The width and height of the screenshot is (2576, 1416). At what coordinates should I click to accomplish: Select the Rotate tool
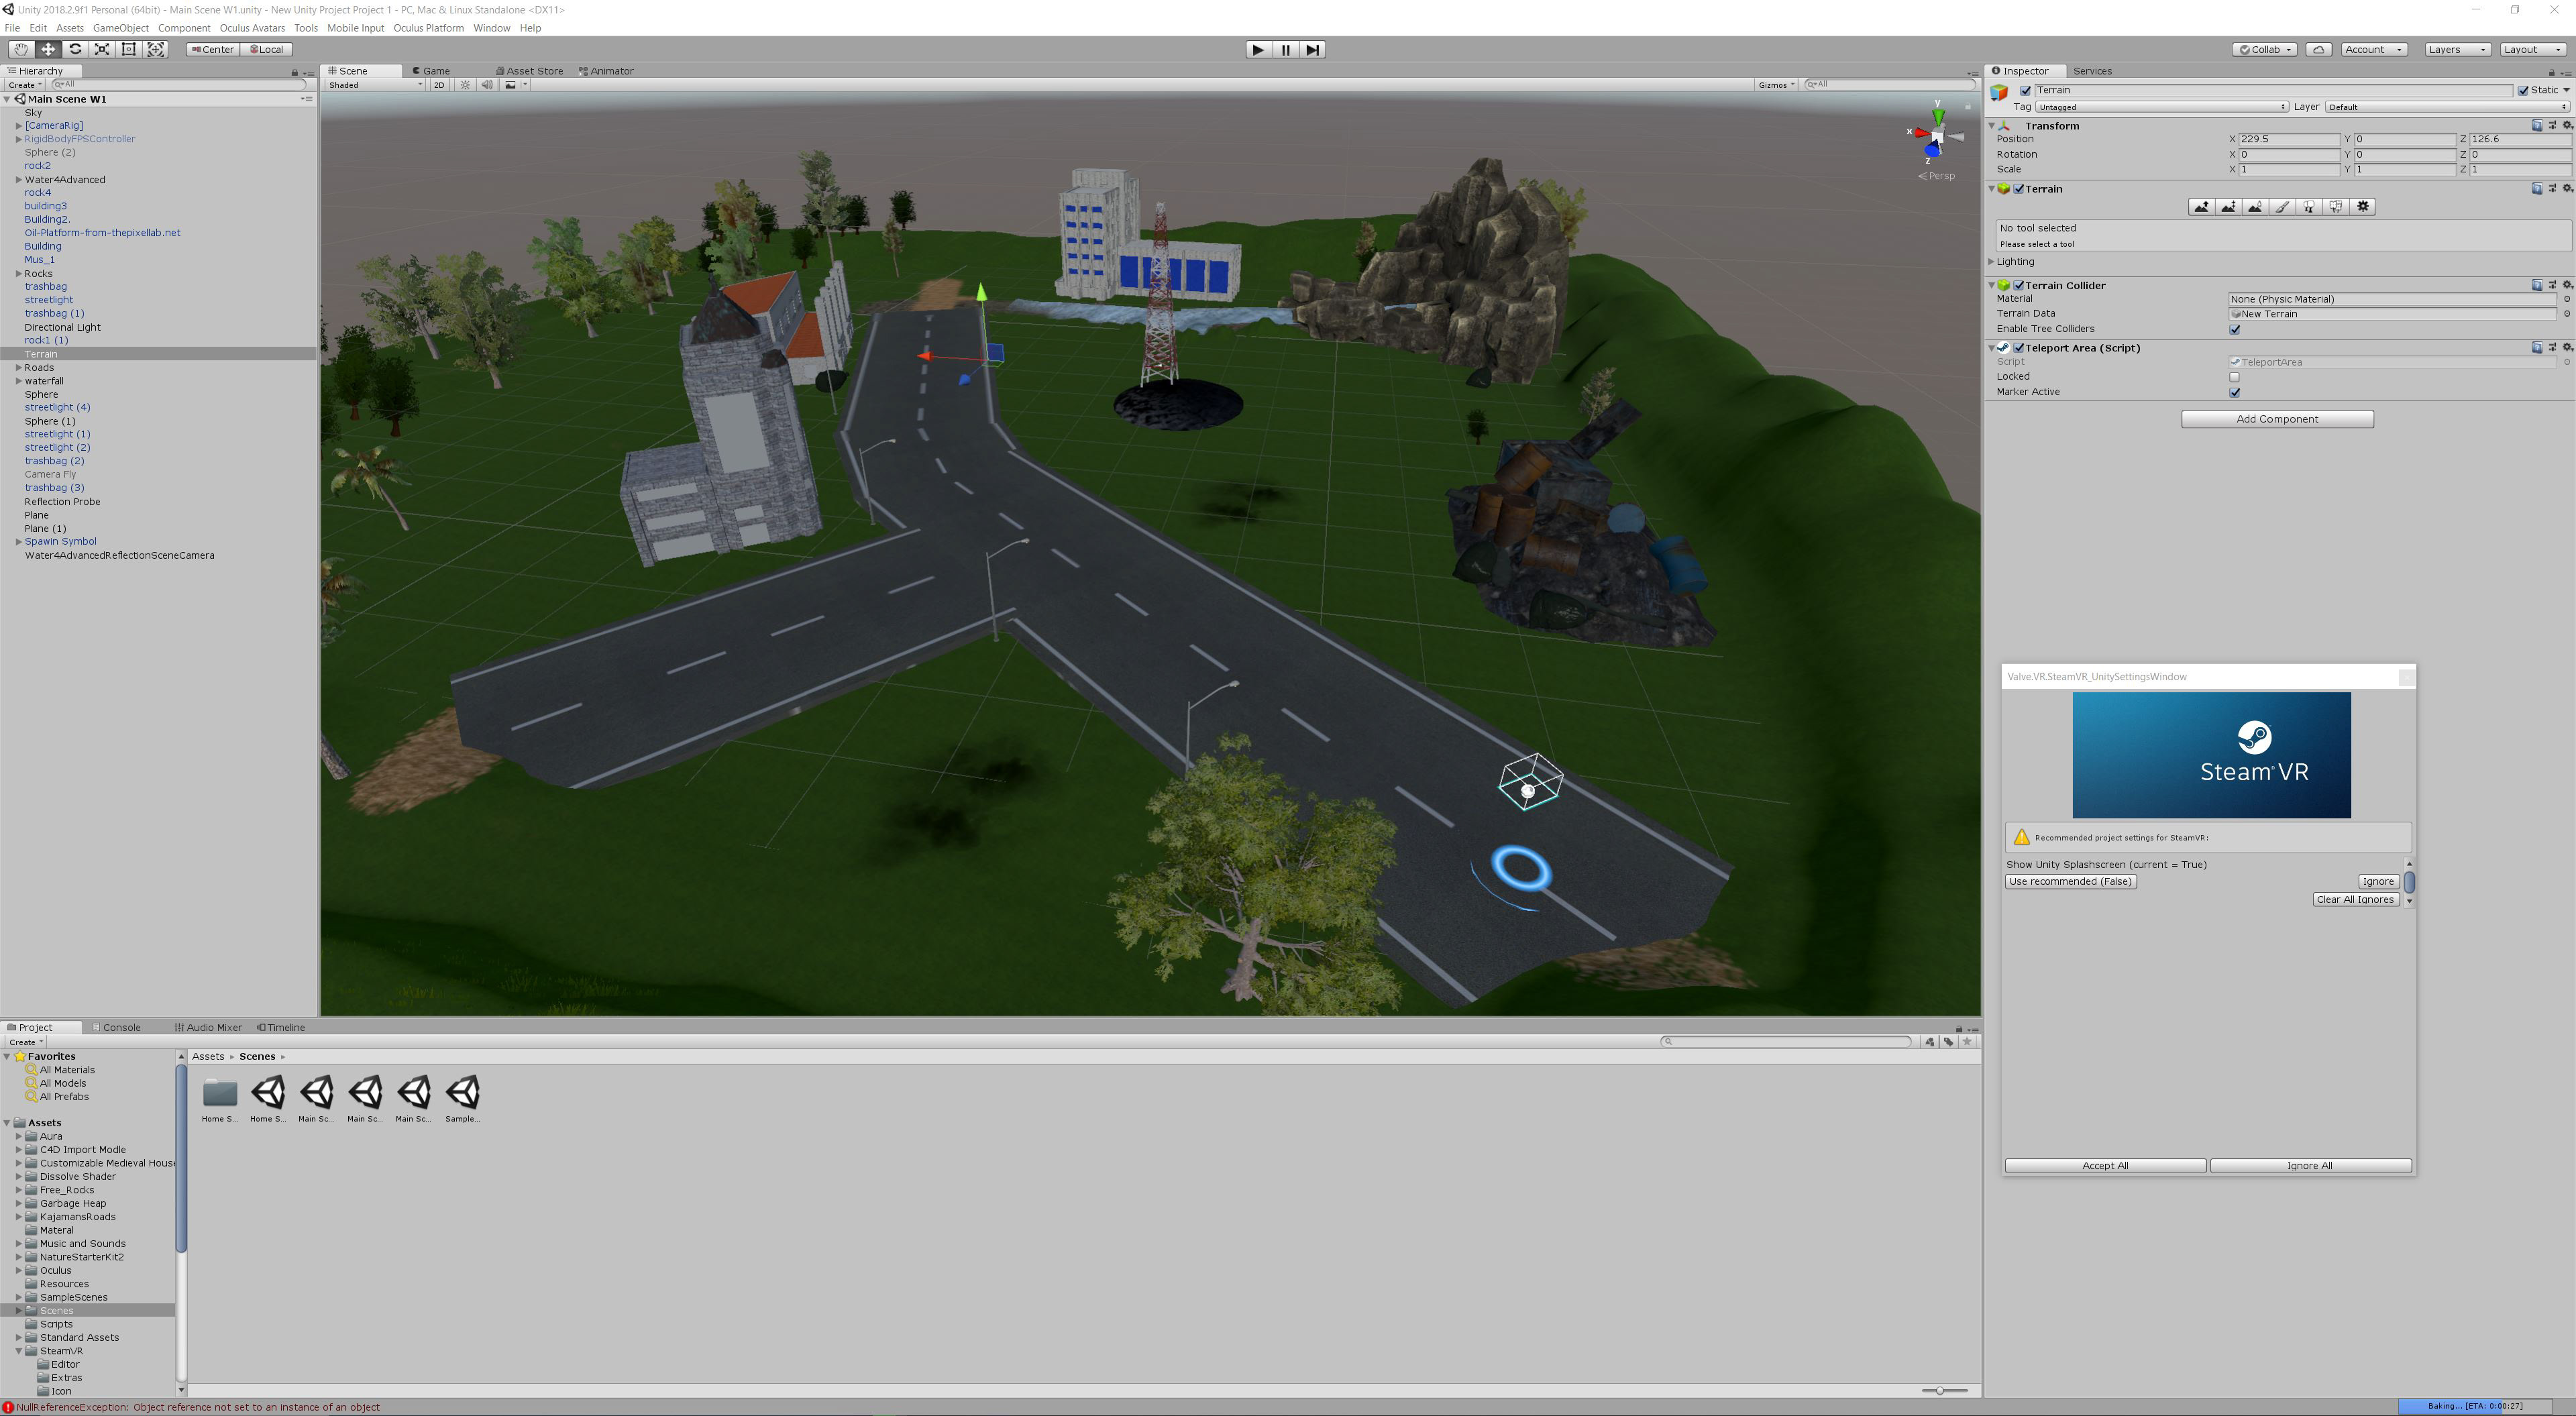tap(75, 49)
